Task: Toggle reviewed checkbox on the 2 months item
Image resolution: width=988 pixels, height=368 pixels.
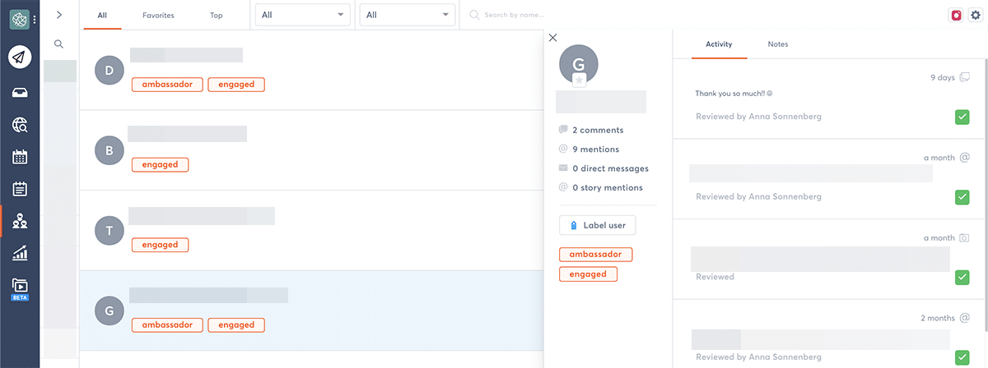Action: (x=962, y=356)
